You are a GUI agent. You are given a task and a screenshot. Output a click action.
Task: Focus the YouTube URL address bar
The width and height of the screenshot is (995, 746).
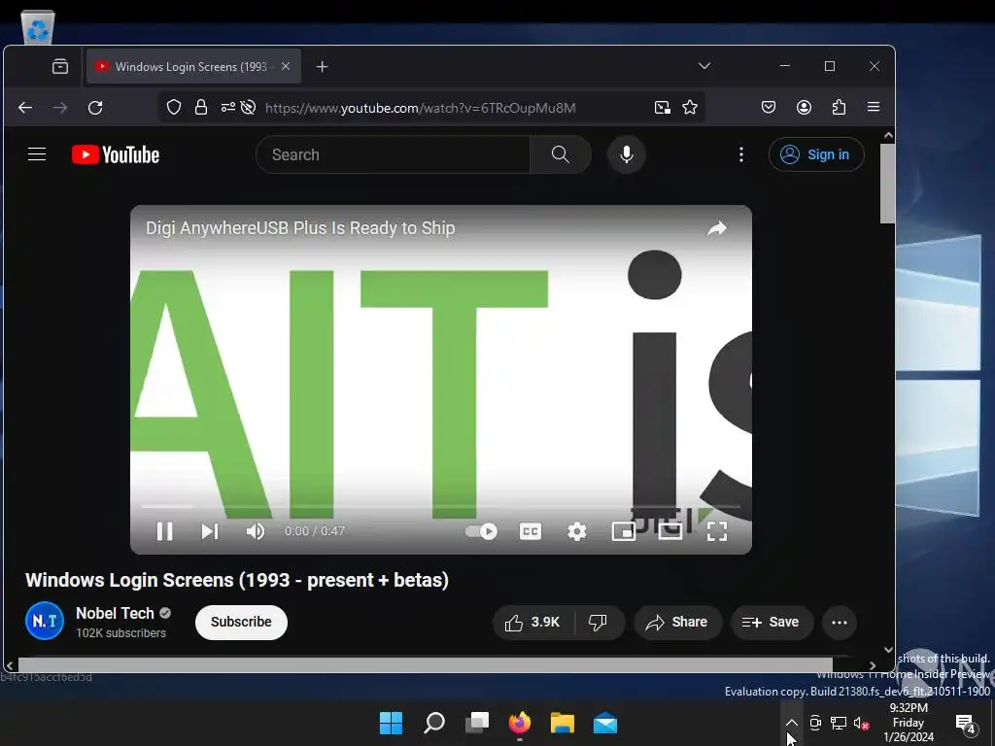point(420,108)
